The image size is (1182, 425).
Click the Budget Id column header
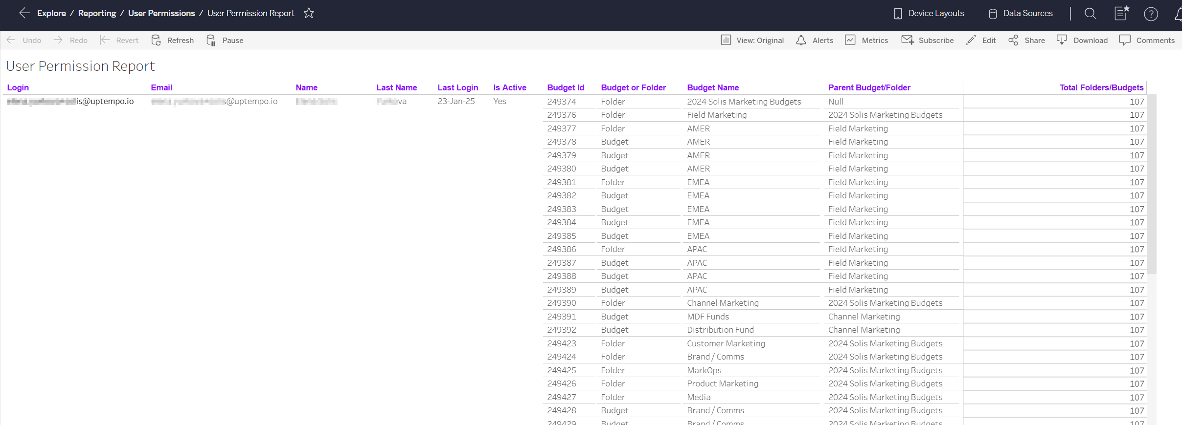pos(566,87)
